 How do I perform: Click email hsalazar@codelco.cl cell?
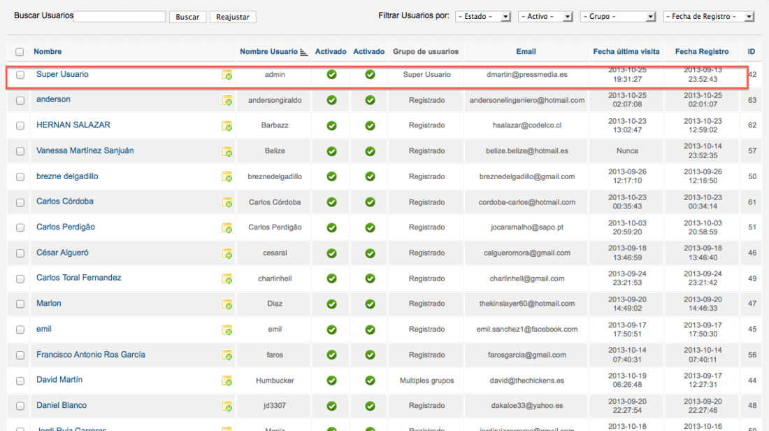point(526,126)
